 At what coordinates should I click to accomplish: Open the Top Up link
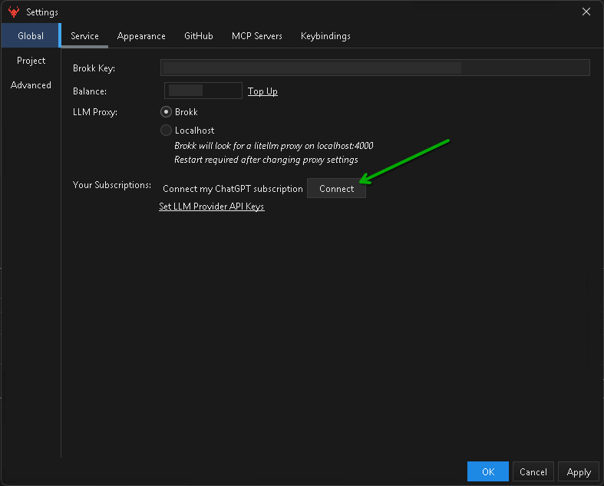[262, 92]
